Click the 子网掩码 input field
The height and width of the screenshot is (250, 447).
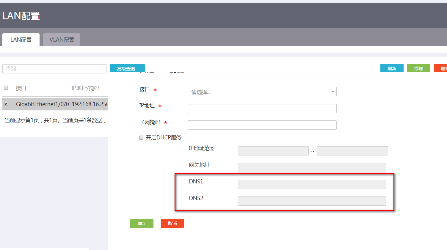[262, 125]
